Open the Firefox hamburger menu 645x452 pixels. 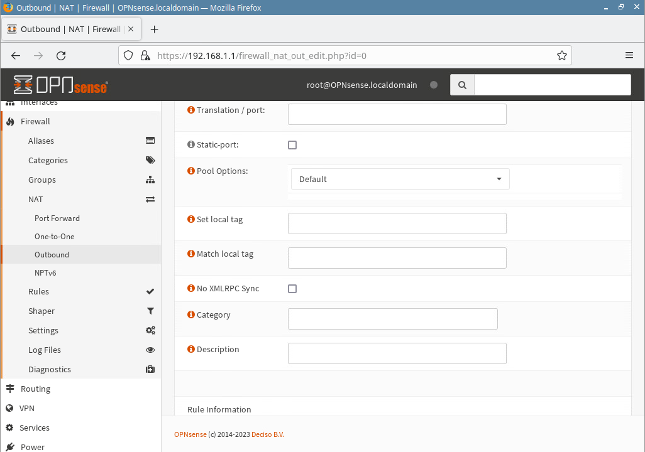629,55
